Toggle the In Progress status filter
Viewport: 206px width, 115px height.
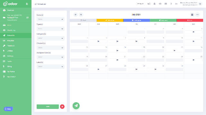[136, 20]
